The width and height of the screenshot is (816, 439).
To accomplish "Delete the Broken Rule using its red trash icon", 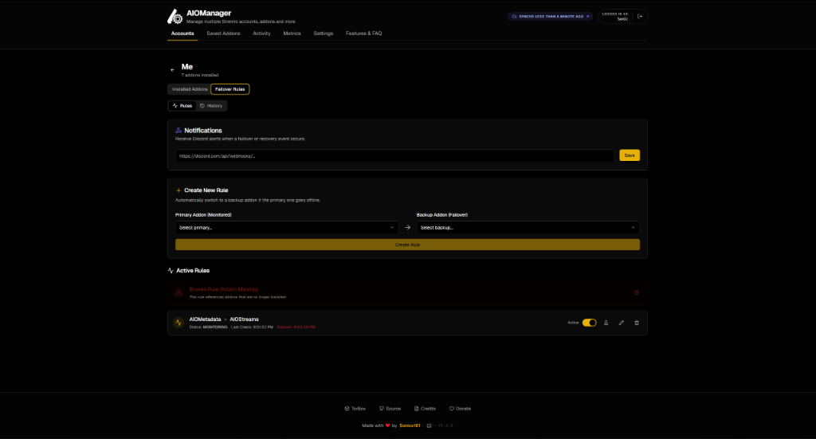I will point(637,293).
